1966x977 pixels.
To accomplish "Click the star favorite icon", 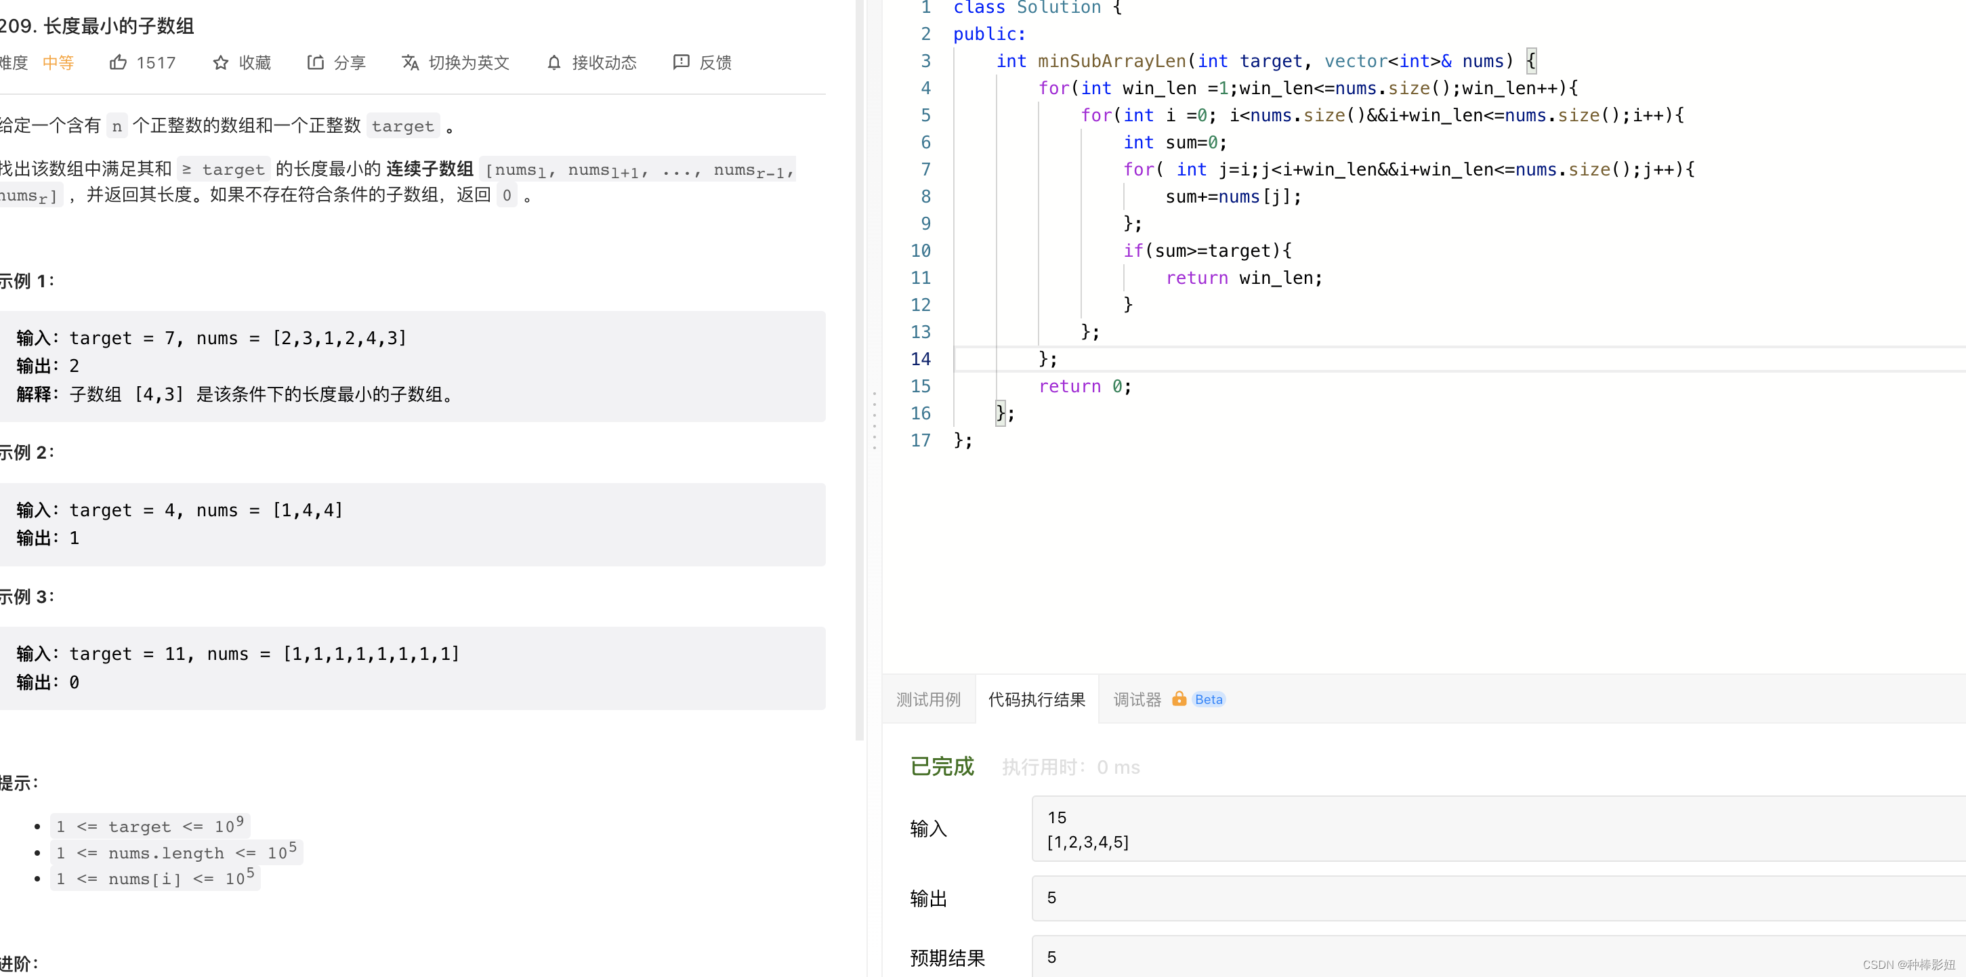I will pos(221,62).
